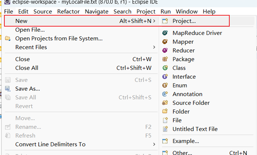Image resolution: width=257 pixels, height=155 pixels.
Task: Choose the Mapper icon
Action: click(165, 42)
